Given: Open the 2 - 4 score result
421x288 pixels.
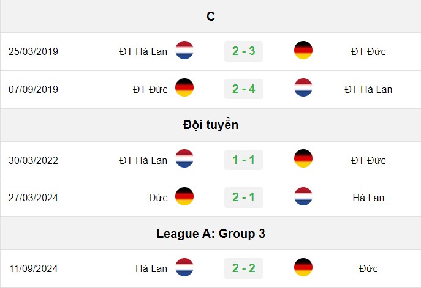Looking at the screenshot, I should [243, 89].
